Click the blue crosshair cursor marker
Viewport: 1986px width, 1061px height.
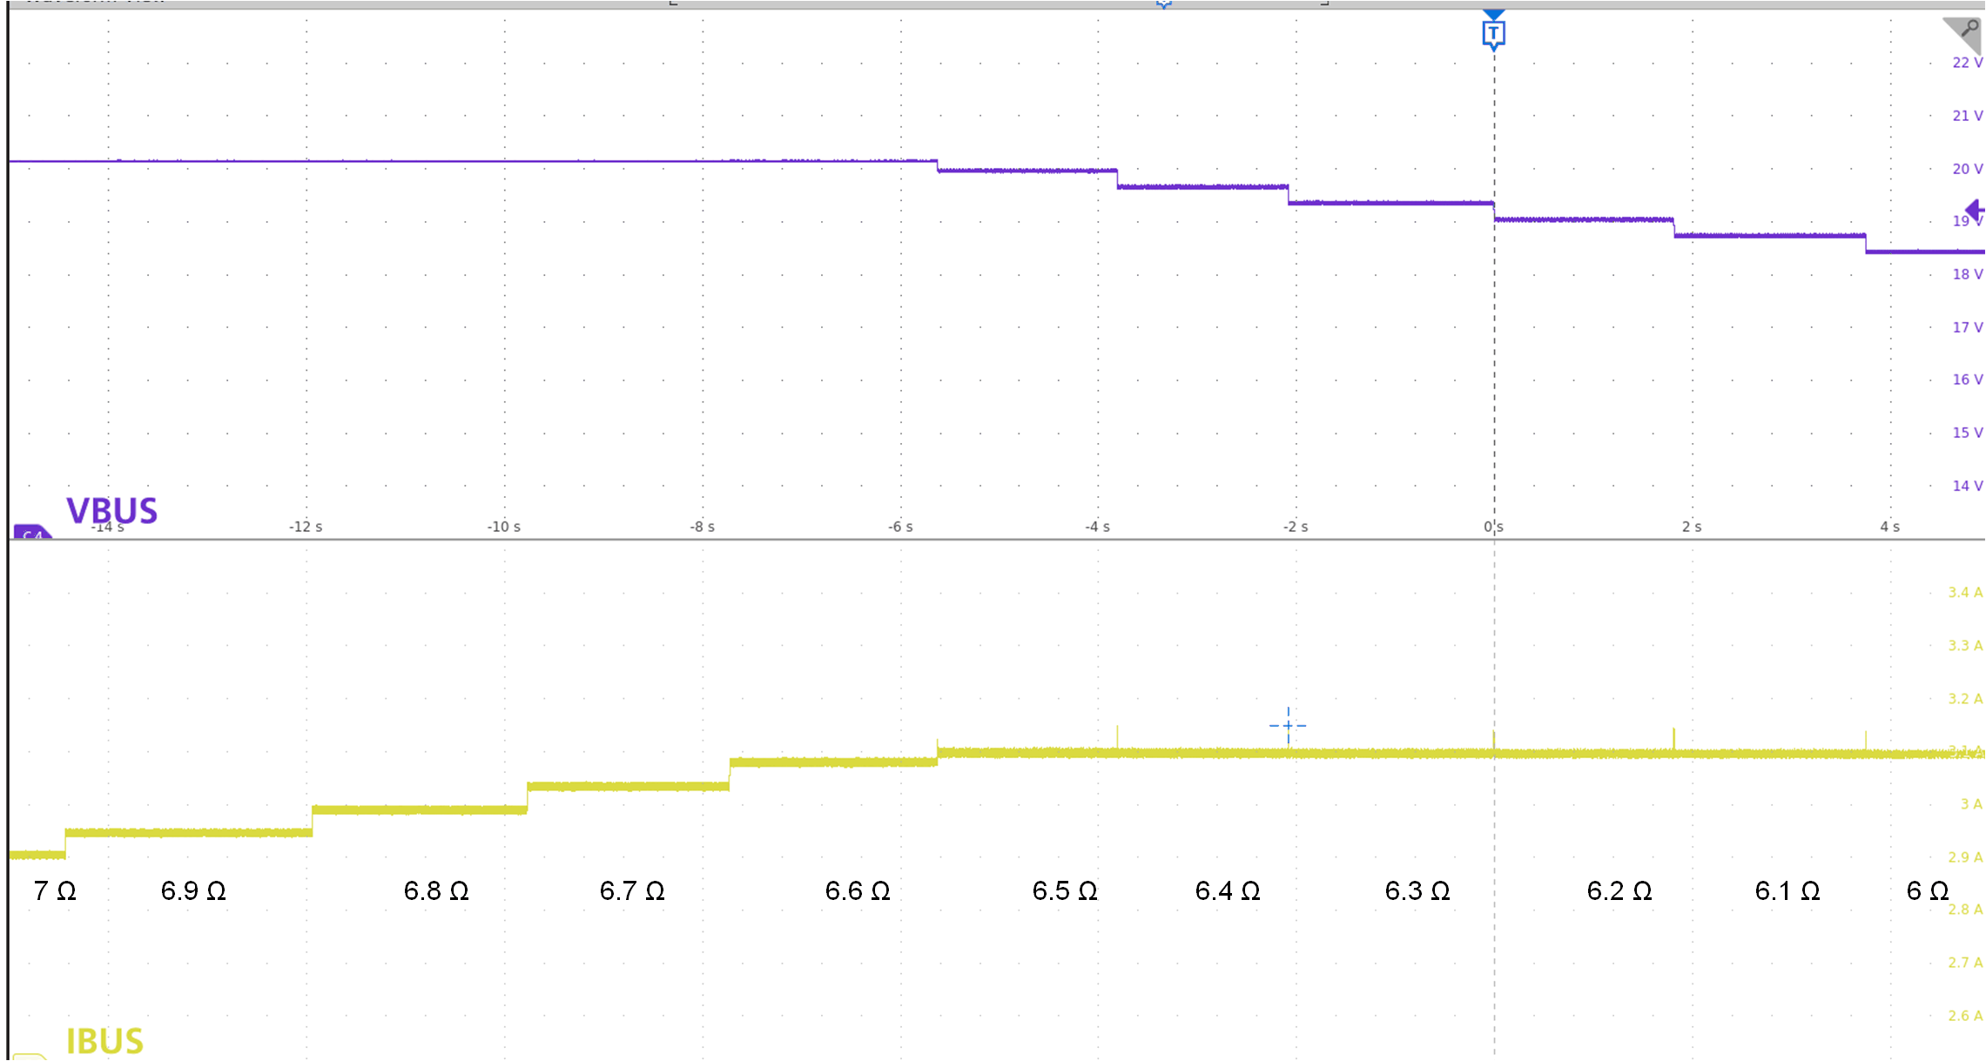pyautogui.click(x=1288, y=725)
